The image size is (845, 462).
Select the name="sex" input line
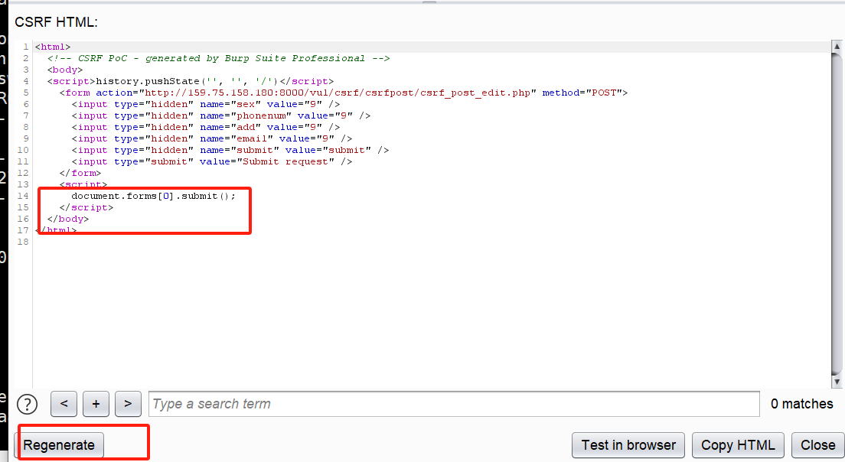pos(206,104)
